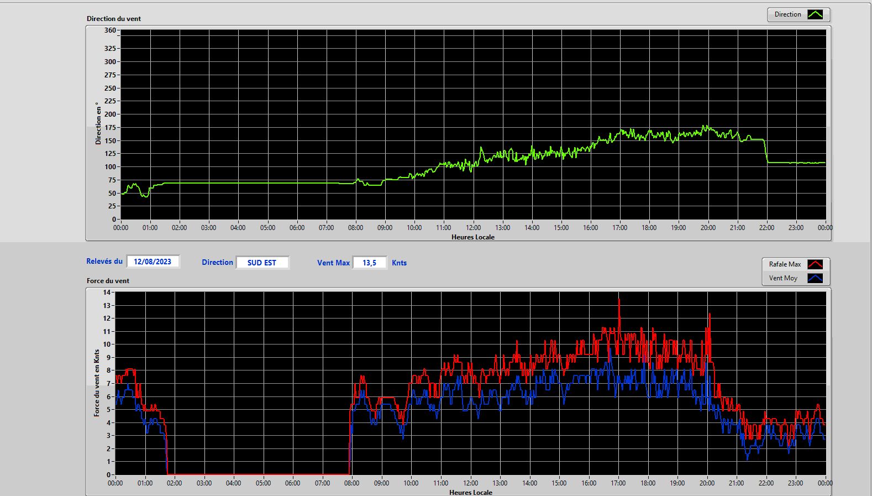This screenshot has height=496, width=872.
Task: Click 22:00 tick on the direction chart axis
Action: (x=766, y=227)
